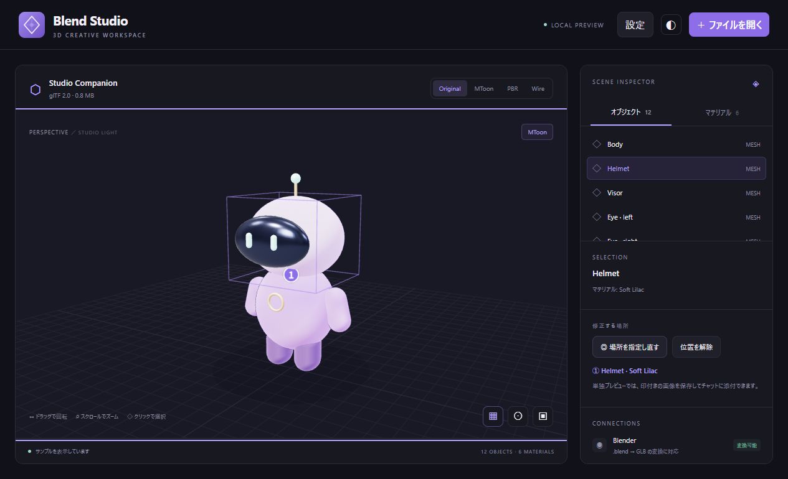Screen dimensions: 788x479
Task: Click the ファイルを開く button
Action: click(729, 25)
